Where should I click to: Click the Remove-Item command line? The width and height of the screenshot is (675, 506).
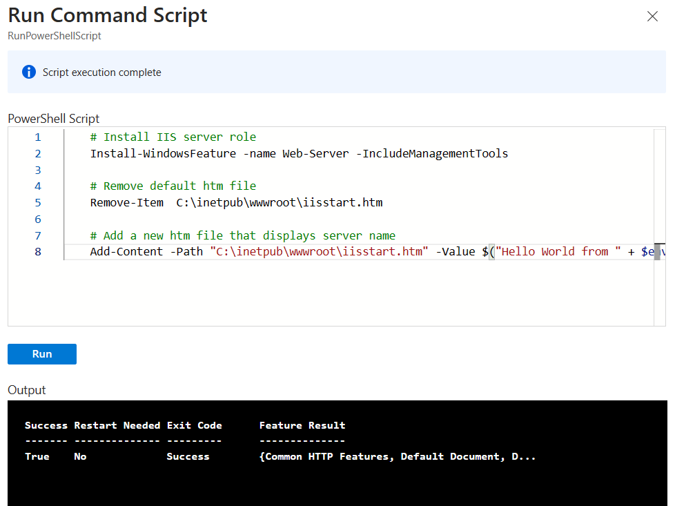click(236, 203)
